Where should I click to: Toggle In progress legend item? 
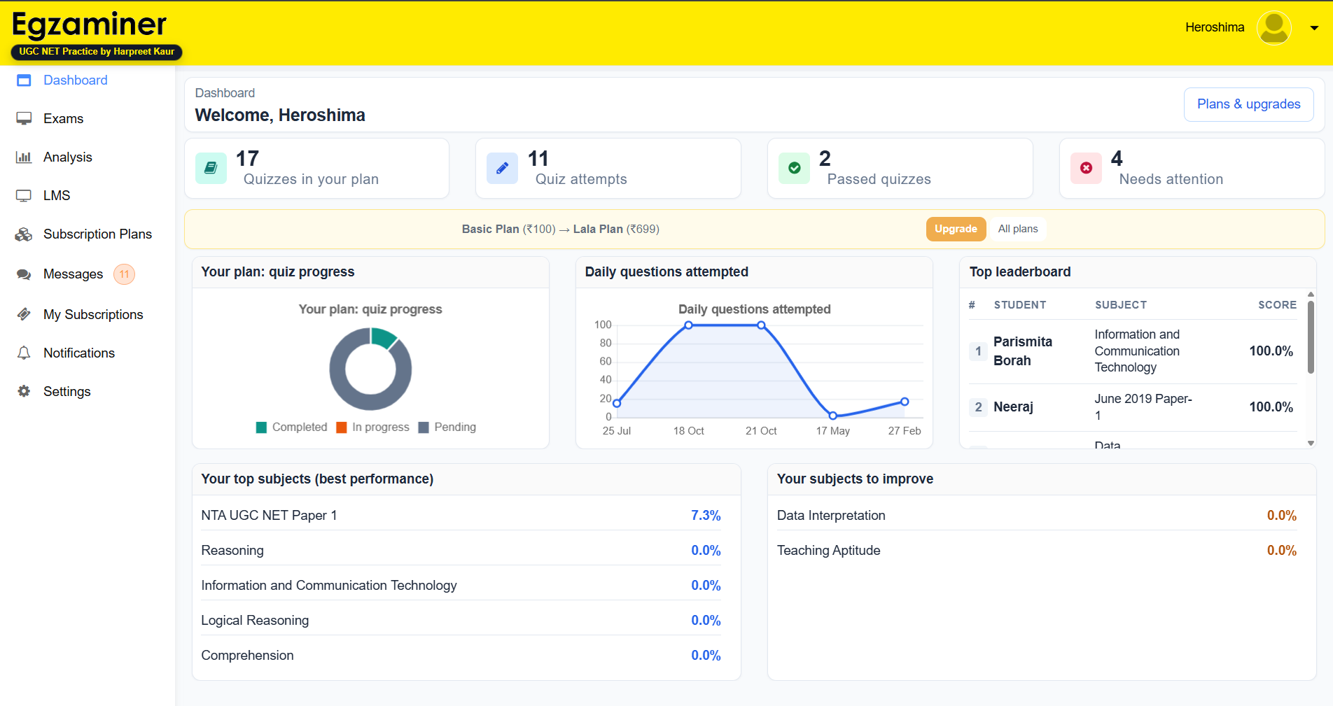(372, 428)
